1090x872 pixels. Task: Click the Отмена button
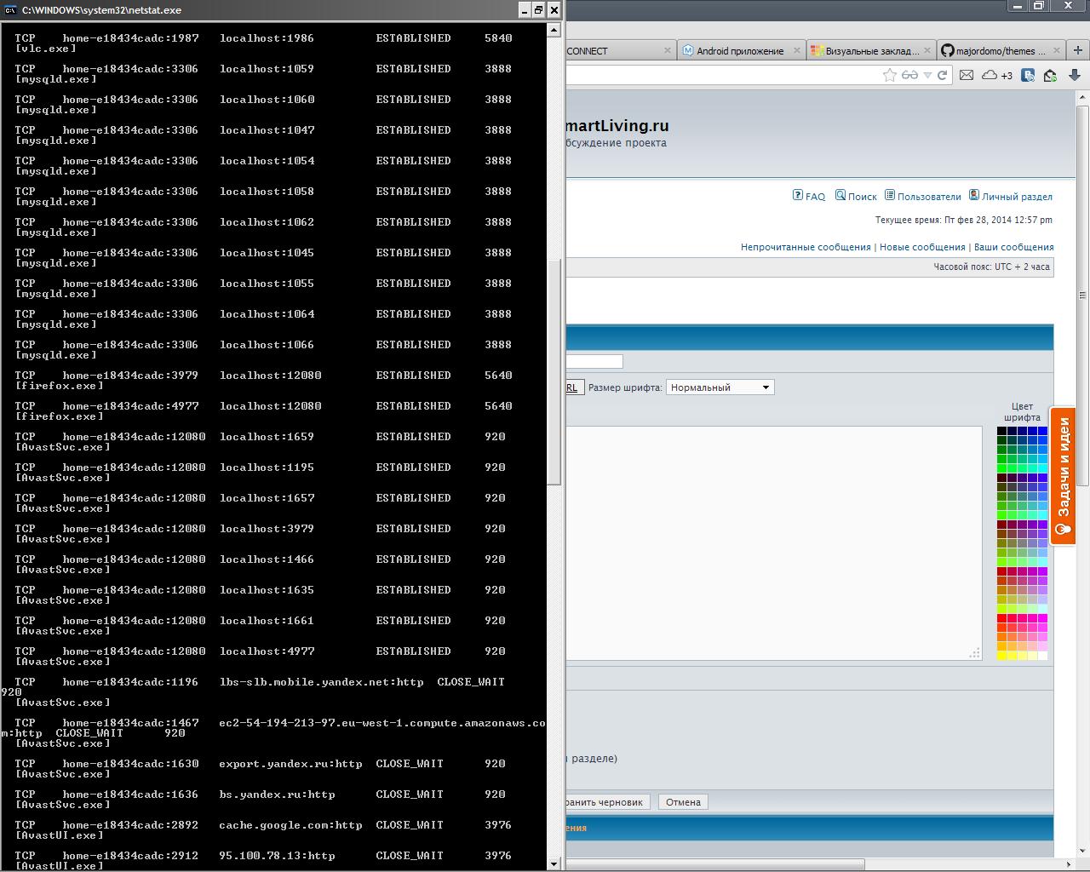point(683,802)
